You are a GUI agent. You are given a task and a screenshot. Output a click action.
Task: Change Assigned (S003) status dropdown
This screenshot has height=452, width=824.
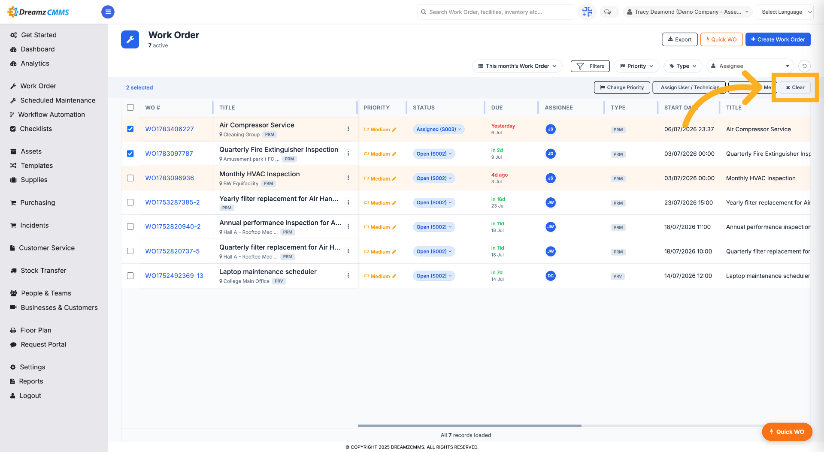coord(439,129)
